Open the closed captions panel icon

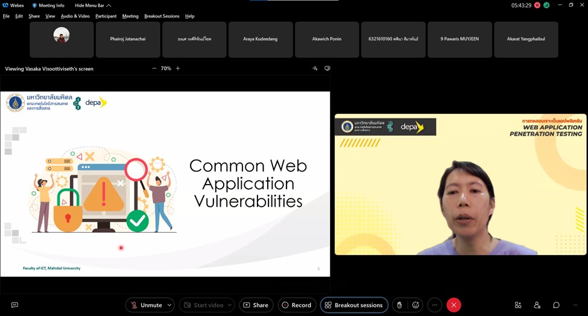point(14,305)
